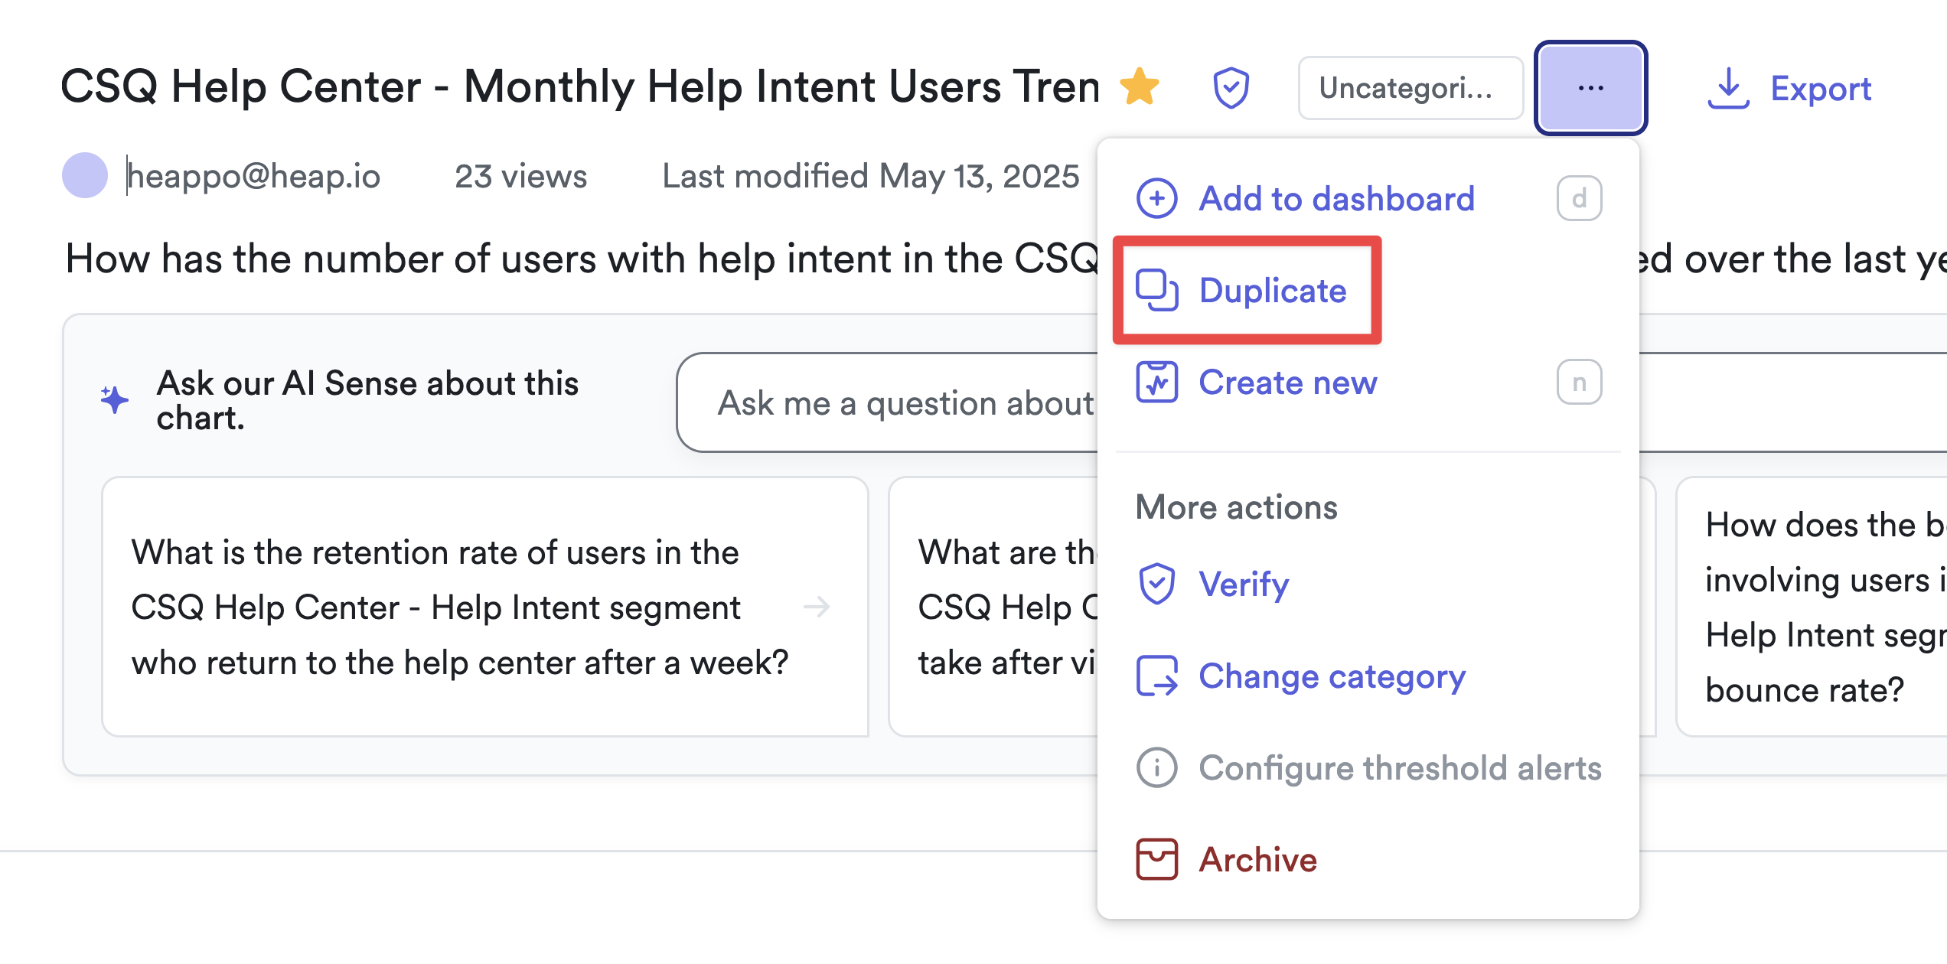Click the heappo@heap.io author avatar
The image size is (1947, 964).
coord(85,176)
